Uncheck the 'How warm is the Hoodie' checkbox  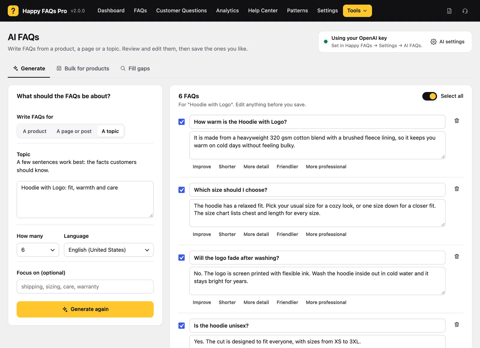point(181,122)
